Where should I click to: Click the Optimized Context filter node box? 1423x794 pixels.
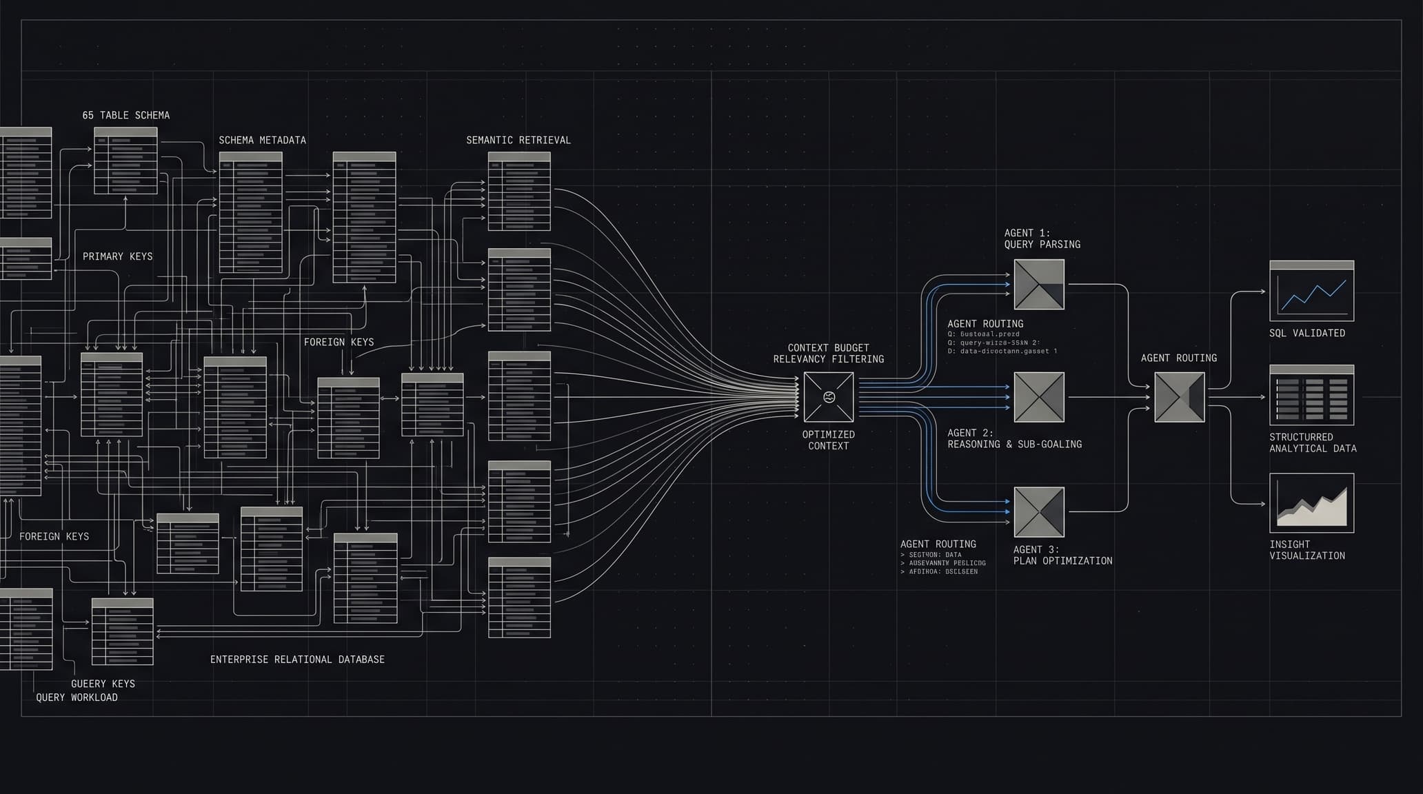pos(829,397)
